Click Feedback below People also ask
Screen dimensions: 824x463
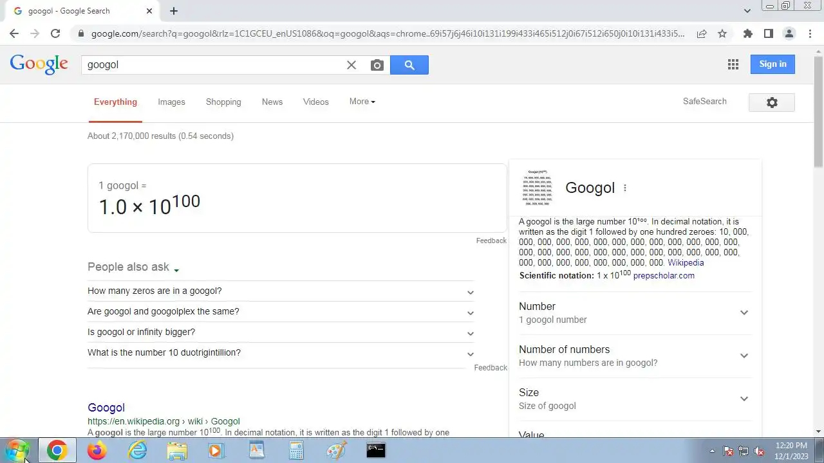point(491,368)
